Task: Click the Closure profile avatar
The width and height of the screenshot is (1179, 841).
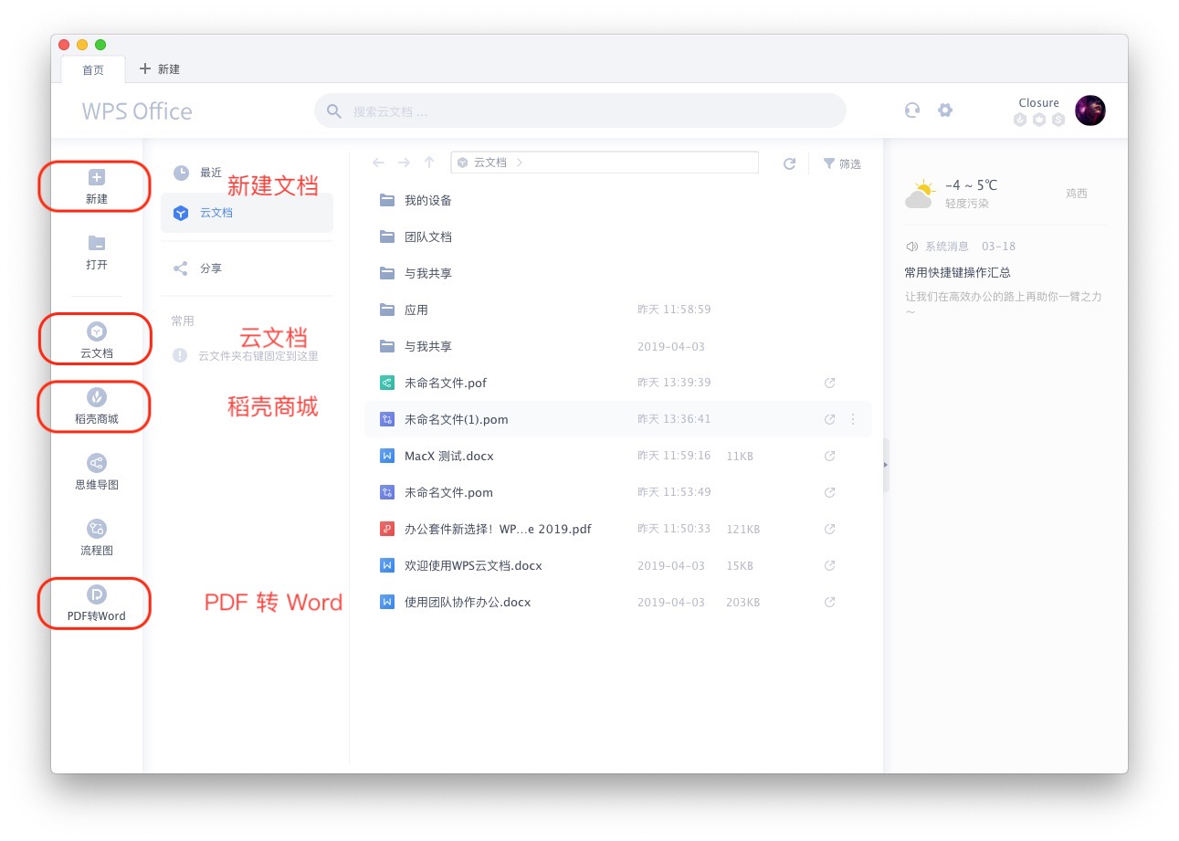Action: pos(1090,110)
